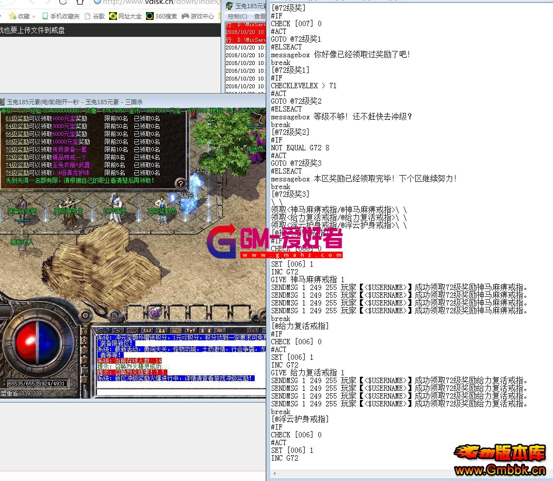The width and height of the screenshot is (553, 481).
Task: Click the 65535/65535 HP value readout
Action: pyautogui.click(x=24, y=384)
